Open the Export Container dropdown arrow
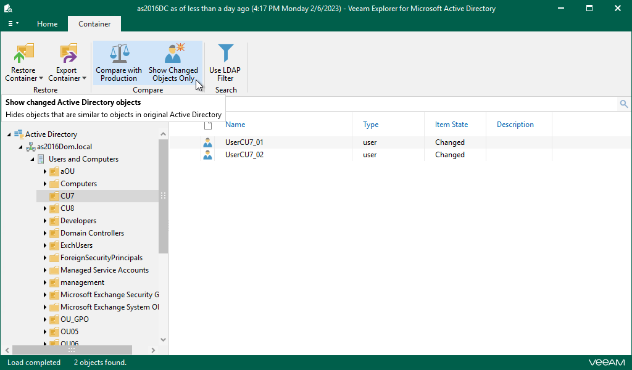The image size is (632, 370). pos(84,78)
